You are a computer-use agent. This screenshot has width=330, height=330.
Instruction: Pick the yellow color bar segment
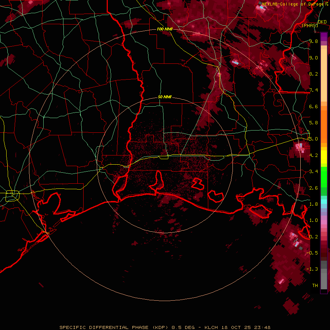pos(324,157)
